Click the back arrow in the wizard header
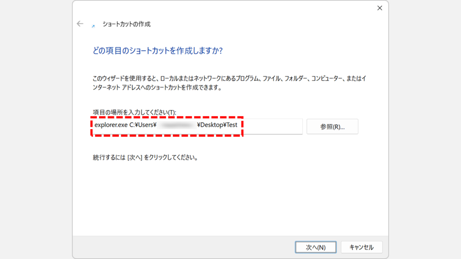 [x=80, y=24]
